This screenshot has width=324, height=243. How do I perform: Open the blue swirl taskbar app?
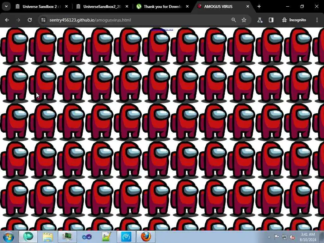pyautogui.click(x=126, y=237)
